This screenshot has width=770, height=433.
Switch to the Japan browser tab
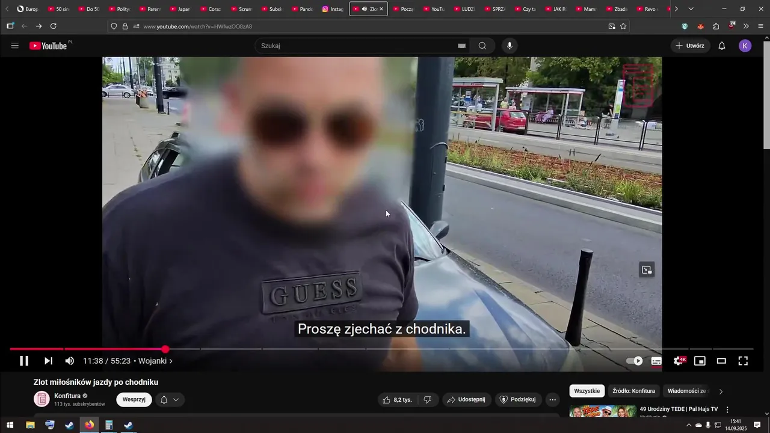pos(180,9)
